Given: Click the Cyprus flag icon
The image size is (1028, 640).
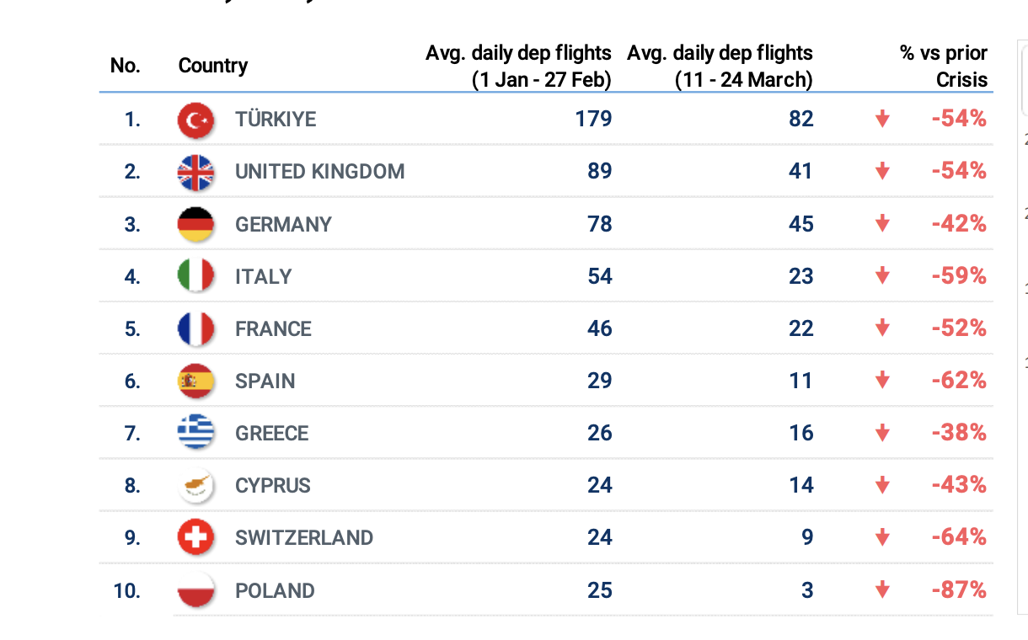Looking at the screenshot, I should pyautogui.click(x=195, y=485).
